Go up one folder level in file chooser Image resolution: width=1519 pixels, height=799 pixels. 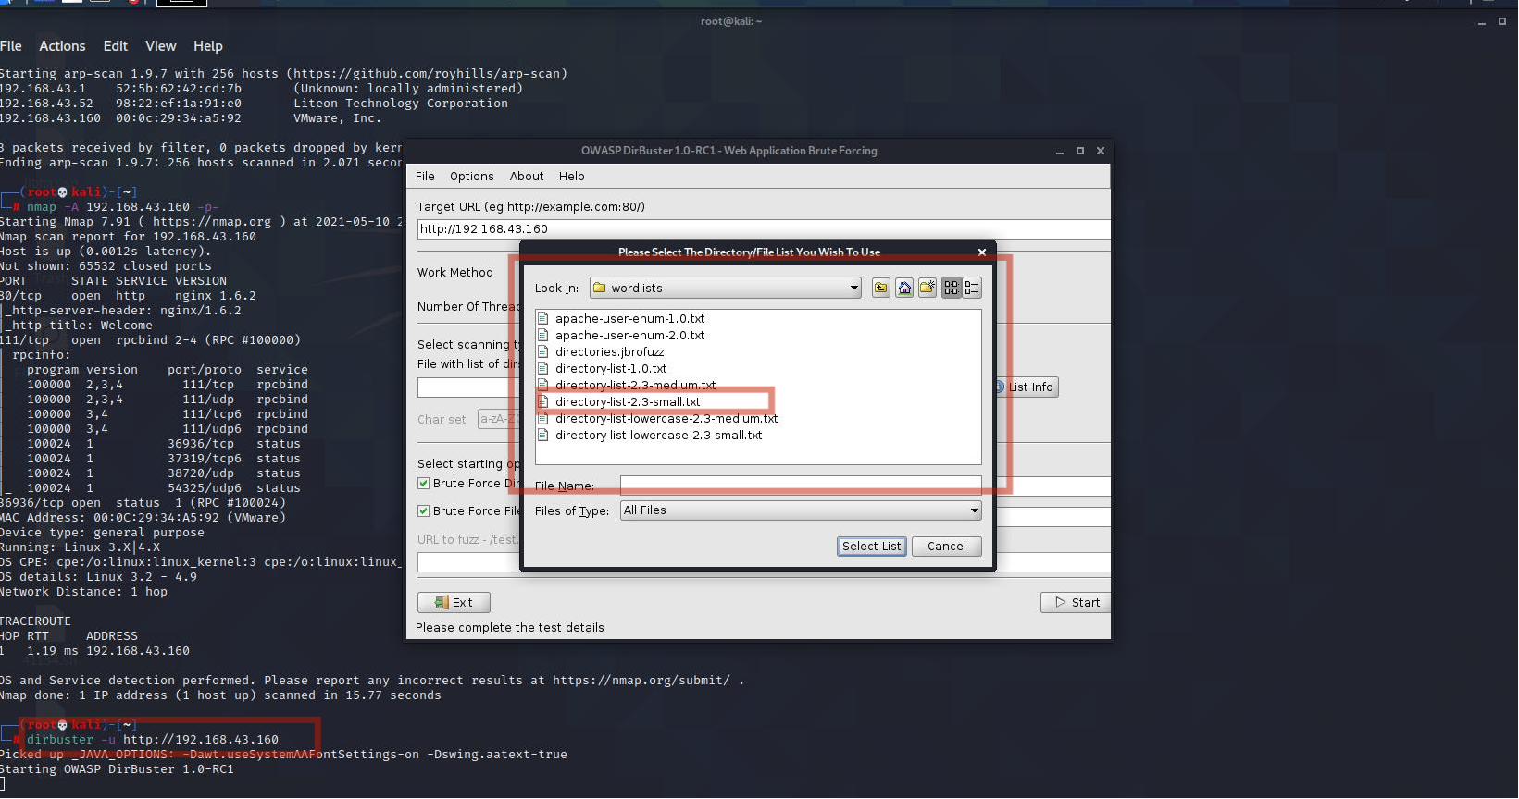pos(880,288)
